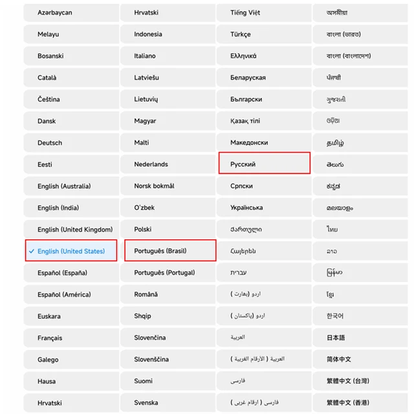This screenshot has height=414, width=414.
Task: Pick Português (Portugal) entry
Action: [x=168, y=273]
